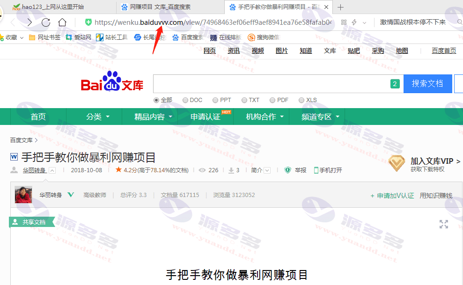Screen dimensions: 463x285
Task: Expand the 机构合作 dropdown menu
Action: pos(265,117)
